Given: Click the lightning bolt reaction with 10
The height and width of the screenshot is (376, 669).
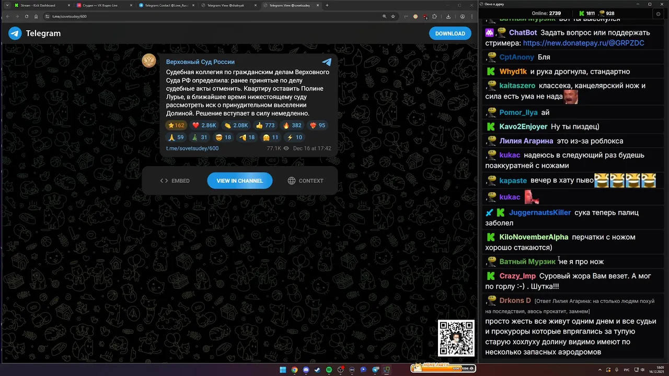Looking at the screenshot, I should [294, 137].
